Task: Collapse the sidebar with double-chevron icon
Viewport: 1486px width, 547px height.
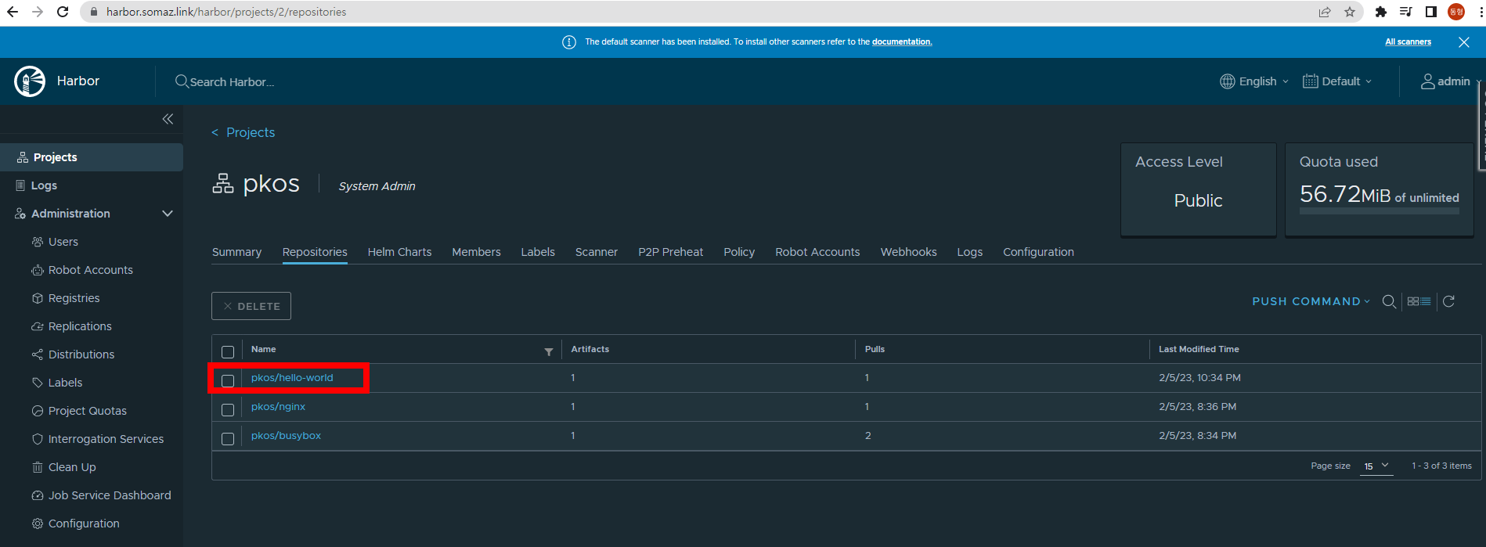Action: 168,119
